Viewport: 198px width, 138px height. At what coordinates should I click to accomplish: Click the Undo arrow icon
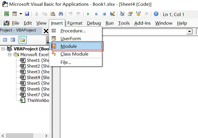coord(71,14)
